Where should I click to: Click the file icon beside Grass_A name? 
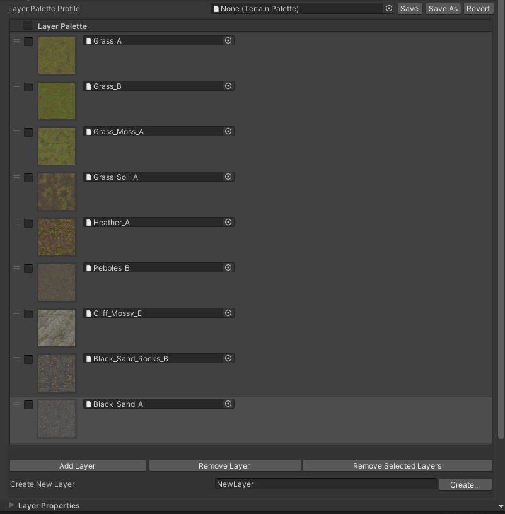pyautogui.click(x=88, y=40)
